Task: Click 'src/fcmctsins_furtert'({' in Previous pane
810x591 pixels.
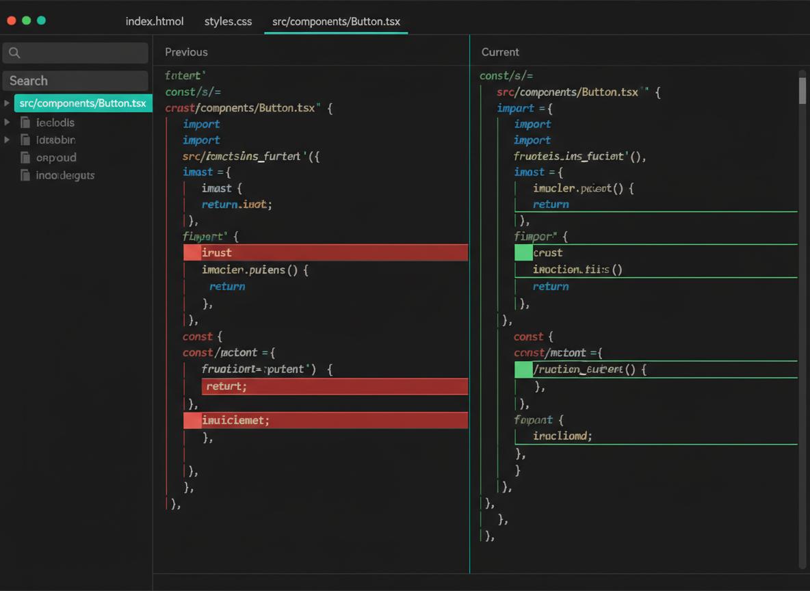Action: 251,157
